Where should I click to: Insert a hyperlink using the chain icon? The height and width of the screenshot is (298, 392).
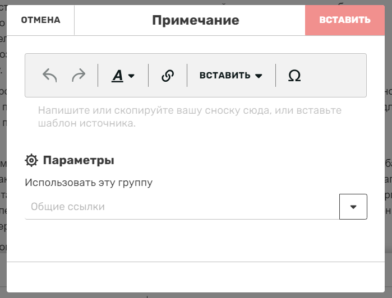tap(168, 76)
